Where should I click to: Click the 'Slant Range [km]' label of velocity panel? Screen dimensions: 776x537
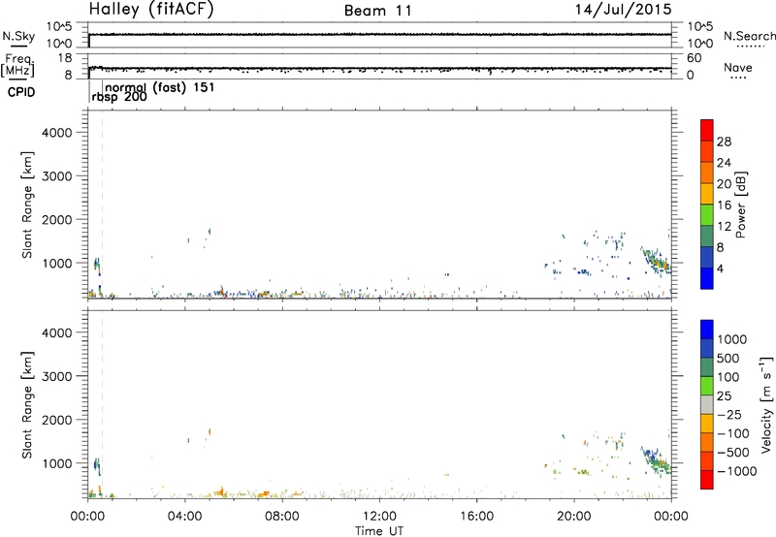(27, 404)
